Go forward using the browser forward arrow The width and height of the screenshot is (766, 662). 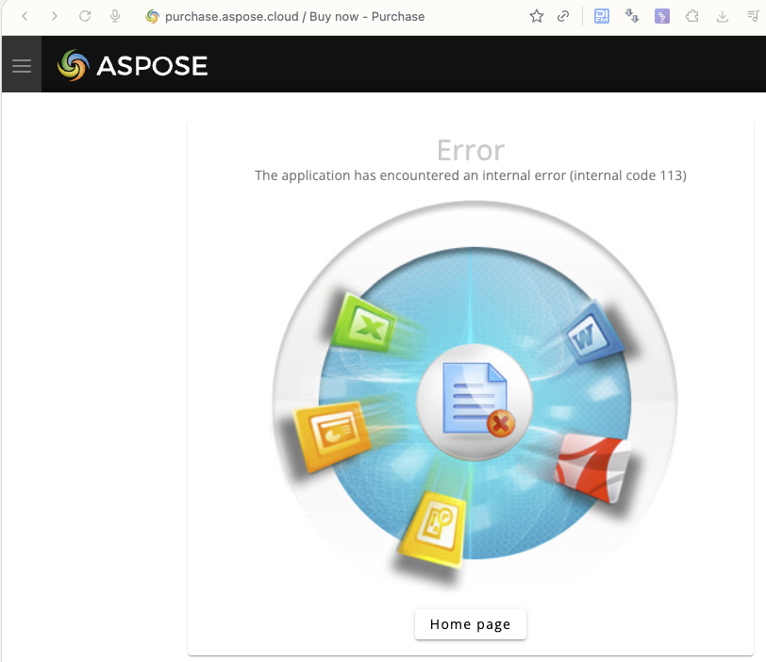click(55, 17)
